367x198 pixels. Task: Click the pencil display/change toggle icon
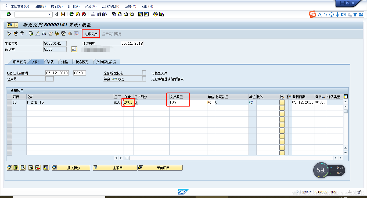[x=9, y=34]
